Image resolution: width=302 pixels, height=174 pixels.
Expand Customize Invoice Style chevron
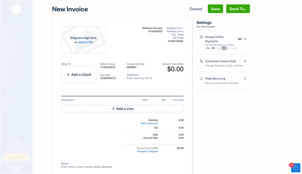pos(245,61)
